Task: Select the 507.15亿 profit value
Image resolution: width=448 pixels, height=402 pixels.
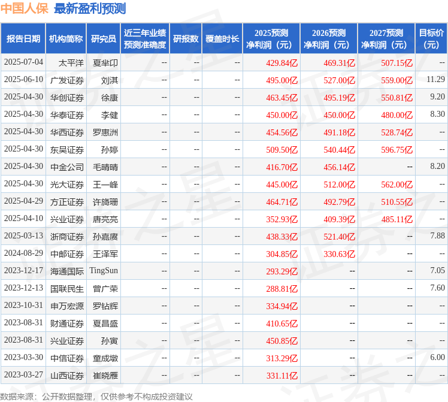Action: pos(397,63)
